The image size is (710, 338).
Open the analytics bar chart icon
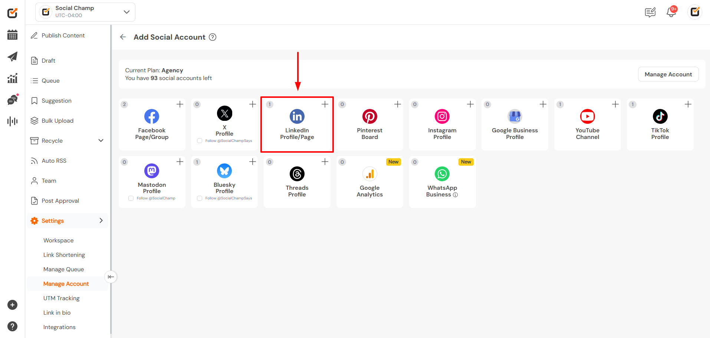[x=12, y=78]
